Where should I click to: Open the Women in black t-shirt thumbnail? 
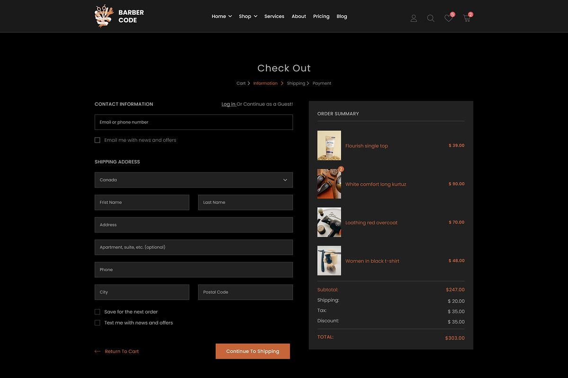pos(329,260)
